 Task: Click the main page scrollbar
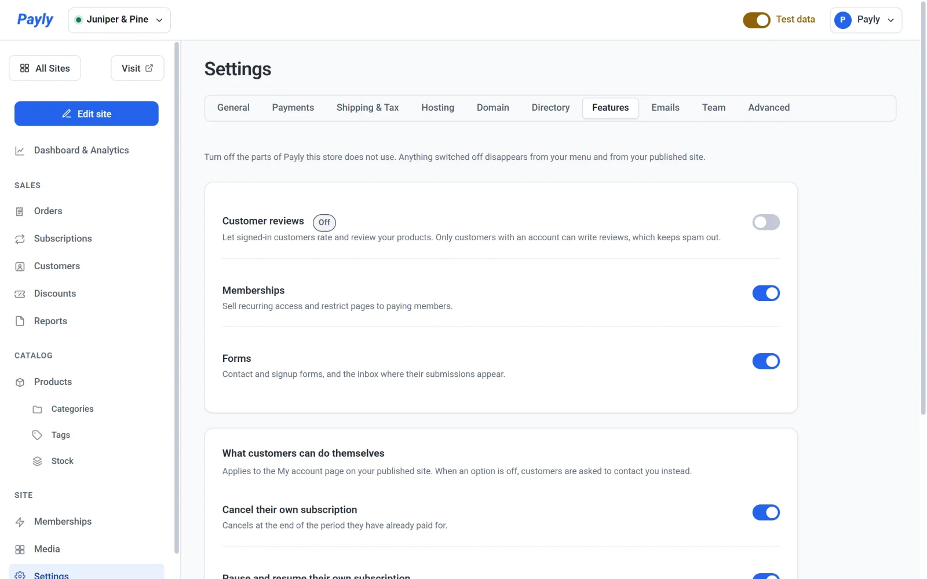coord(923,208)
